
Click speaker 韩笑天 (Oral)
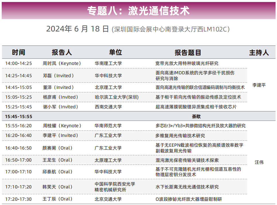pos(58,187)
